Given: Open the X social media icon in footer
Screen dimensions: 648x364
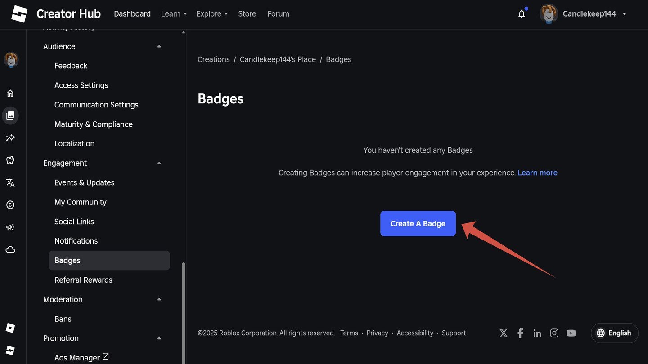Looking at the screenshot, I should (504, 333).
